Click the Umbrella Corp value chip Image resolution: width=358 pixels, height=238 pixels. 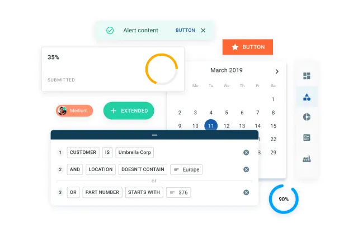[x=134, y=153]
